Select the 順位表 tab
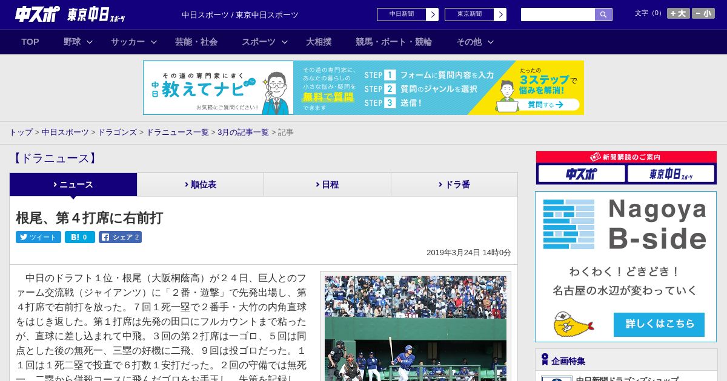 [201, 184]
